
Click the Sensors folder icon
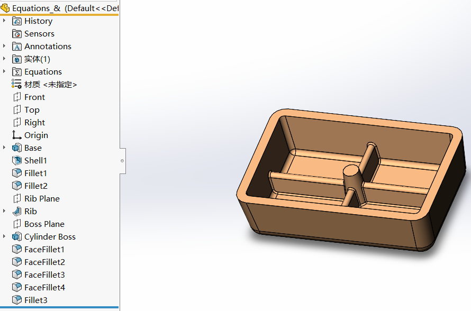point(17,34)
